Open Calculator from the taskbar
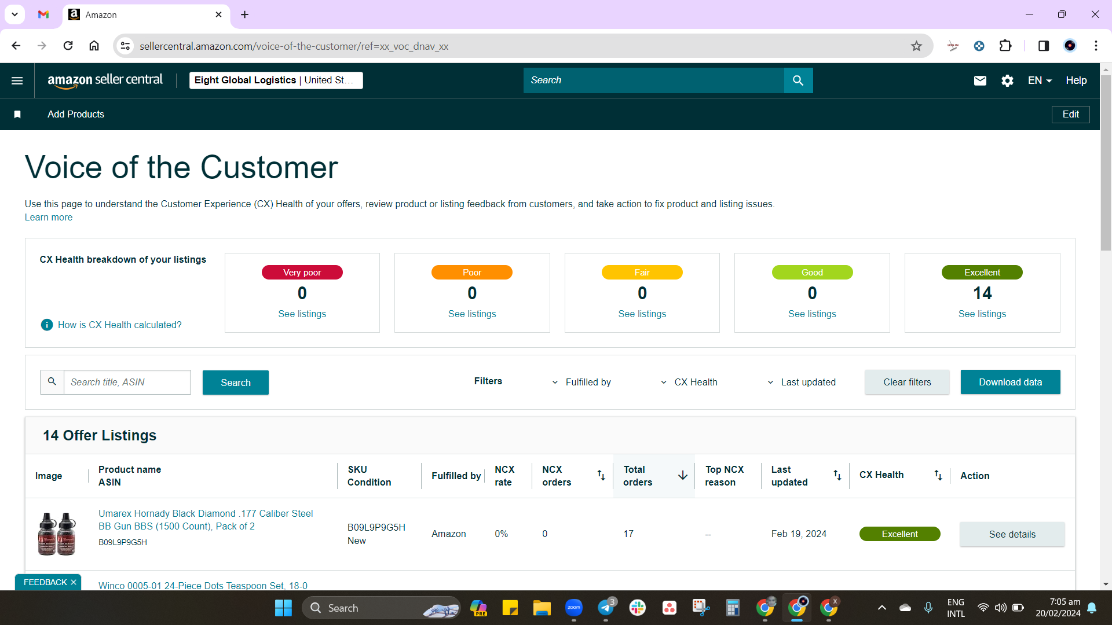The width and height of the screenshot is (1112, 625). [x=733, y=608]
